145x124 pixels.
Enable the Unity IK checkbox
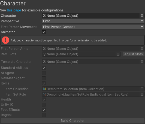coord(44,105)
